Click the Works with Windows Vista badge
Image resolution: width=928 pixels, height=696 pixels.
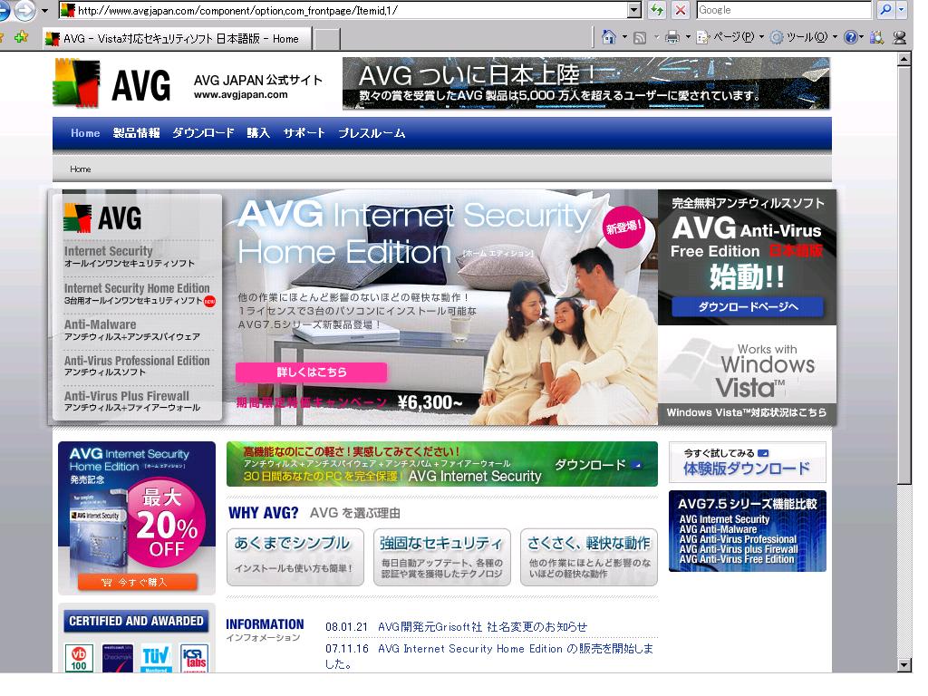(x=747, y=365)
